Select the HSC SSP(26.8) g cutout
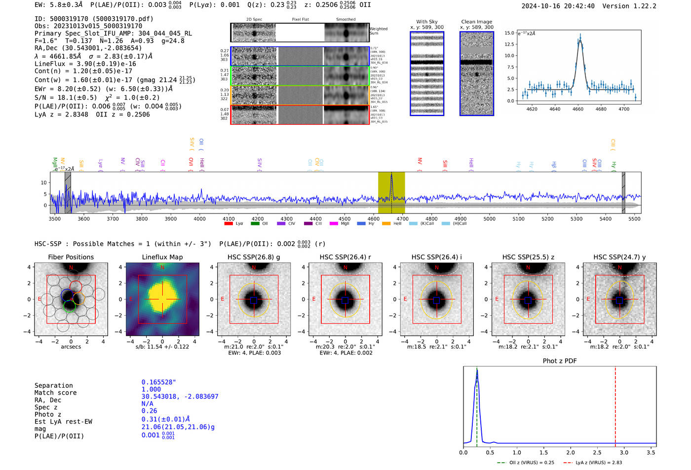The image size is (691, 470). pyautogui.click(x=254, y=299)
